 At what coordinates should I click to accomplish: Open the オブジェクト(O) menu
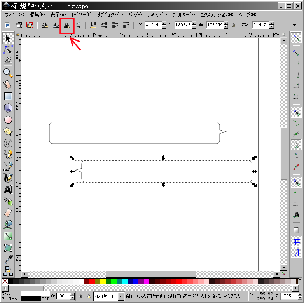click(x=110, y=14)
